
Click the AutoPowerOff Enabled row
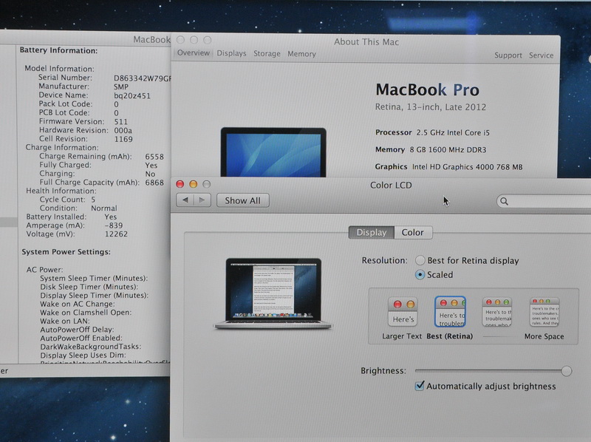pos(81,339)
